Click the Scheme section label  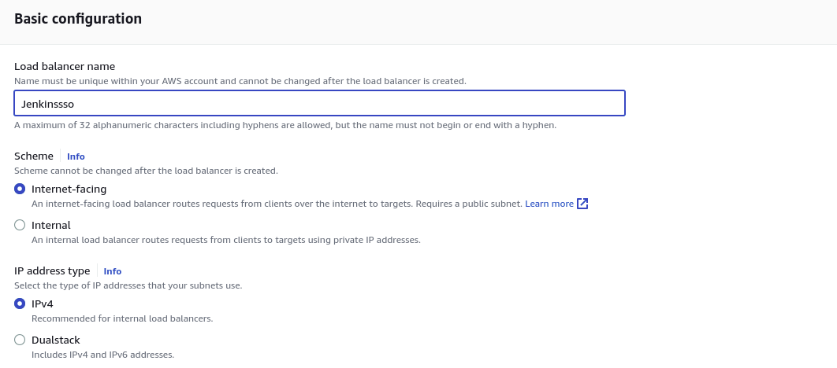tap(34, 156)
